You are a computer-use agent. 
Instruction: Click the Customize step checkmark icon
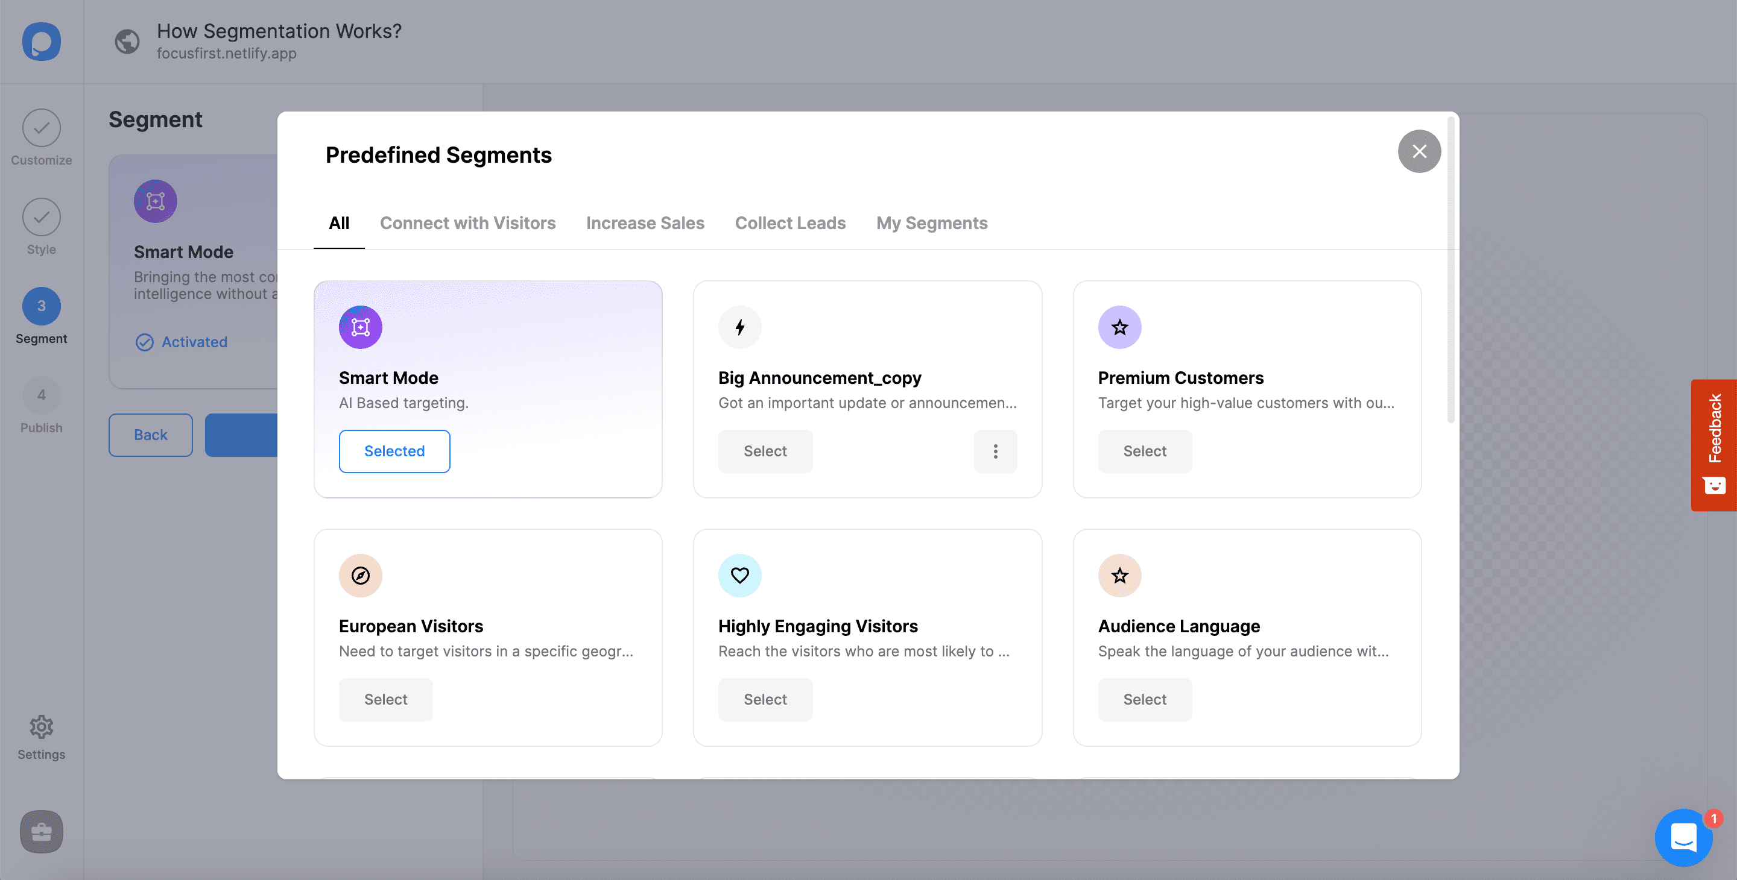(x=40, y=128)
